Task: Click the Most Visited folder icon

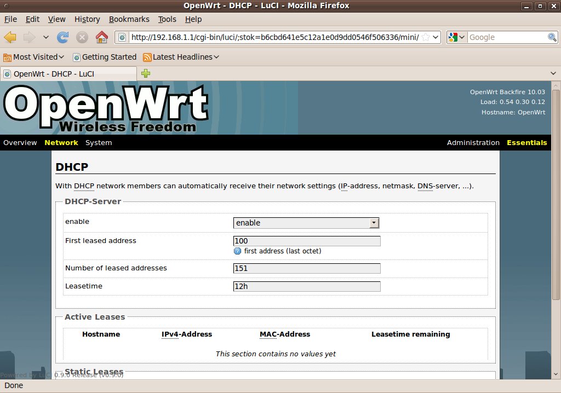Action: pos(7,57)
